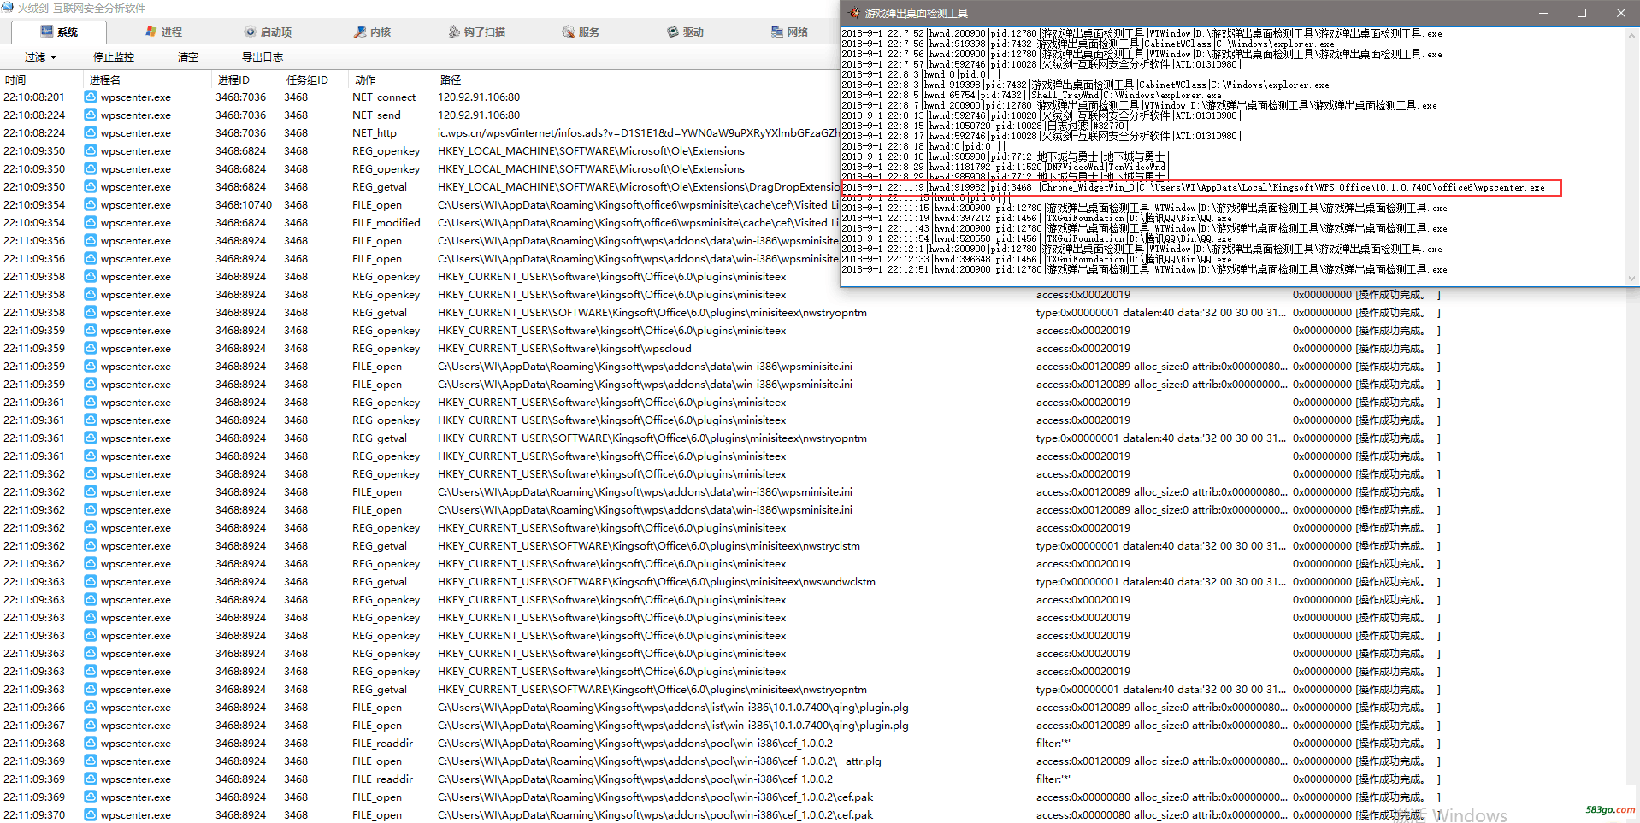
Task: Click process icon in the 22:11:09:366 row
Action: coord(91,708)
